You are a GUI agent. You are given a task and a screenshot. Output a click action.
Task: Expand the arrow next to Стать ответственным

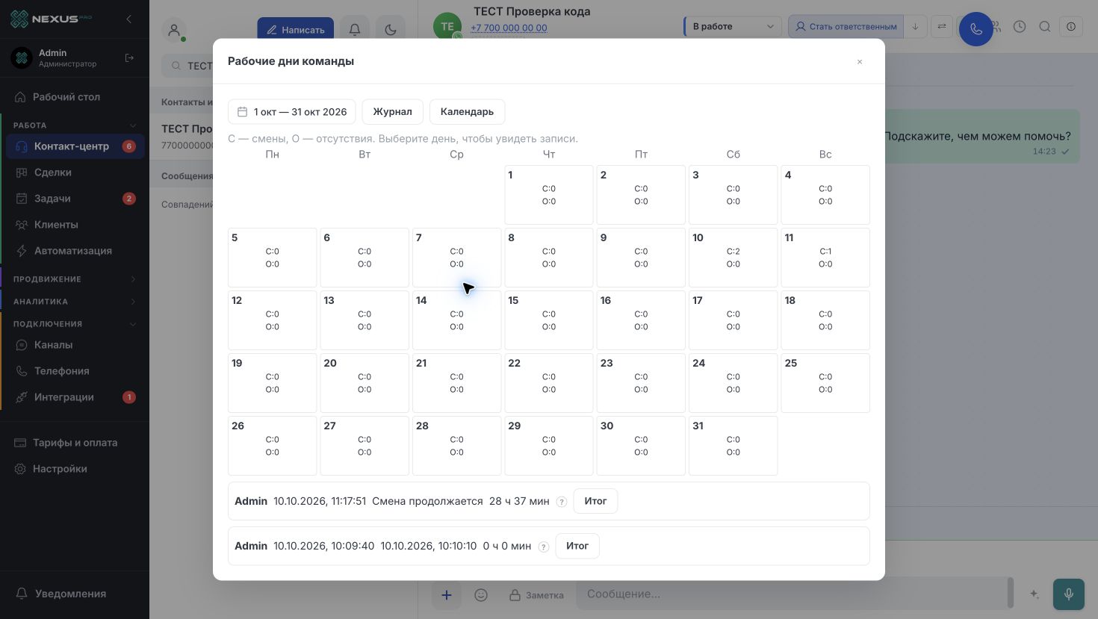(x=915, y=27)
